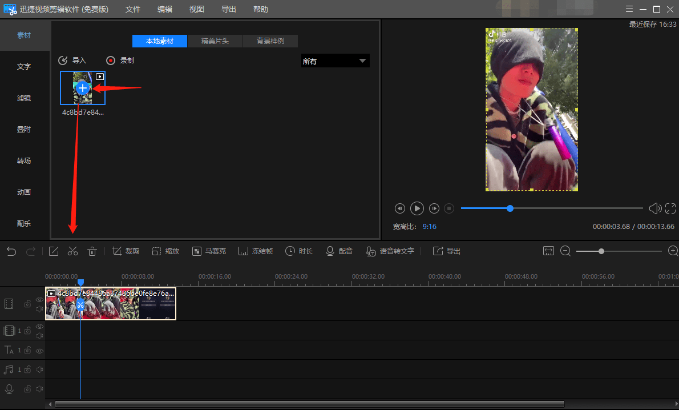Toggle text track eye visibility
This screenshot has width=679, height=410.
pyautogui.click(x=39, y=351)
